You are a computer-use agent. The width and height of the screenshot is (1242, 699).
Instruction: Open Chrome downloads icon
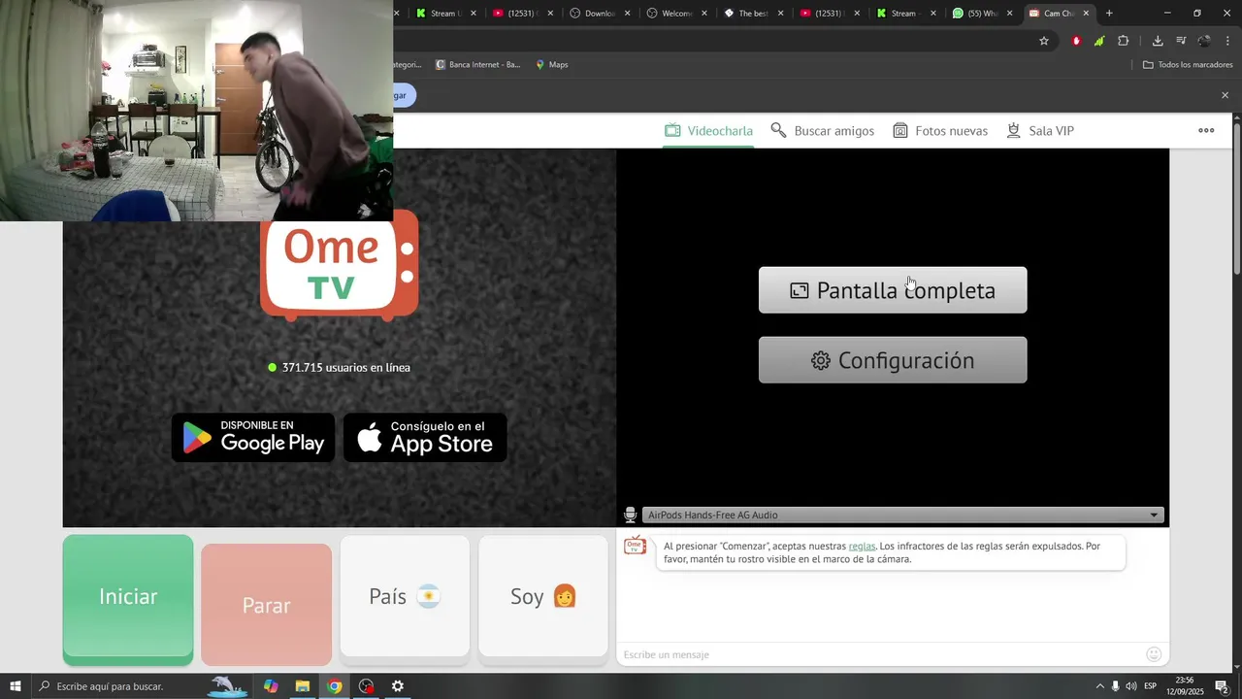pos(1158,41)
